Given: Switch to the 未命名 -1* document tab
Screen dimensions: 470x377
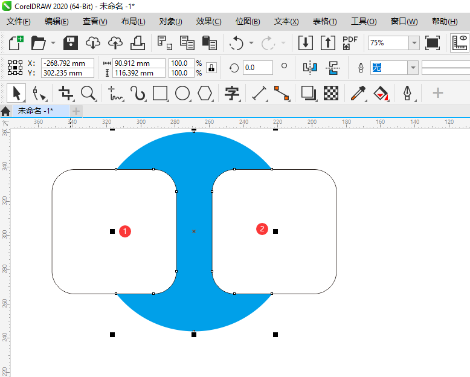Looking at the screenshot, I should [35, 111].
